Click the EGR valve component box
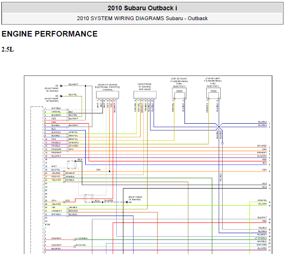Screen dimensions: 284x254 [x=145, y=95]
